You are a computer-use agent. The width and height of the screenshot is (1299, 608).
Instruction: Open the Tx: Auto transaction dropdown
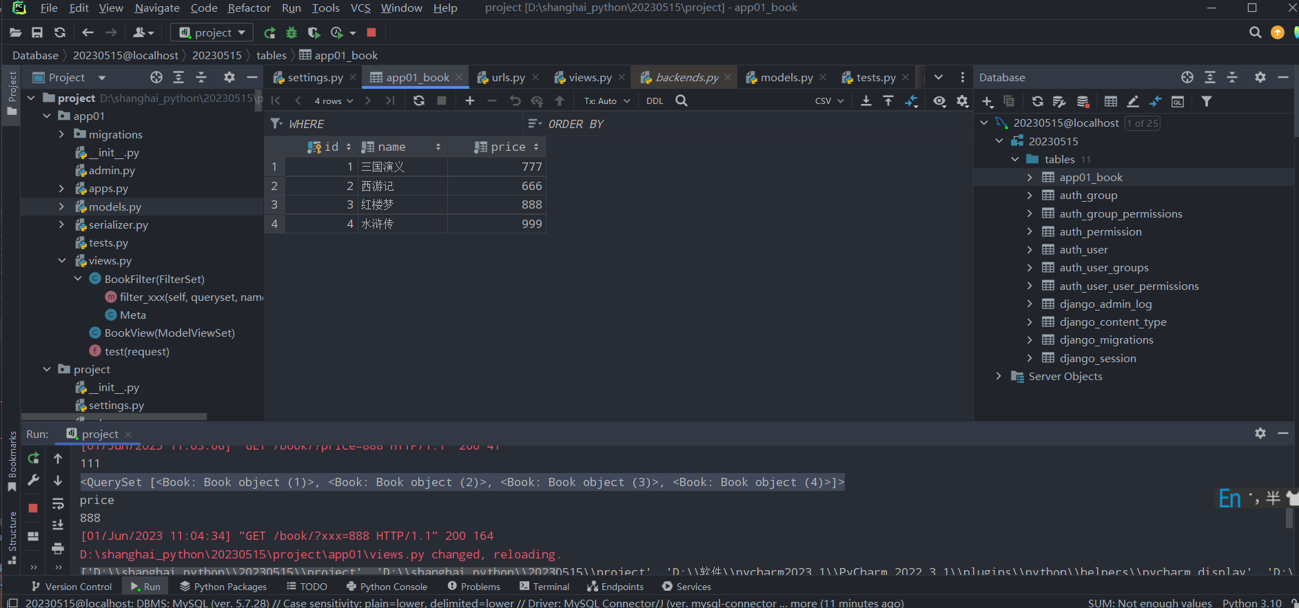click(607, 101)
